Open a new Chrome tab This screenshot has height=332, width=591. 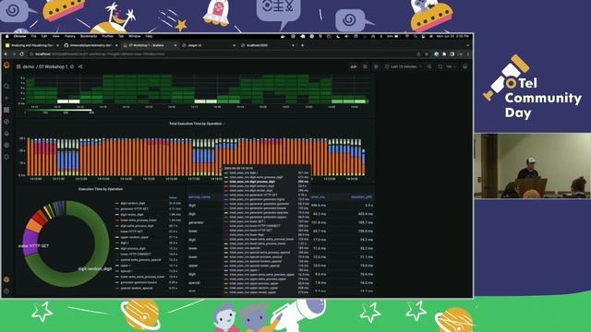point(302,45)
